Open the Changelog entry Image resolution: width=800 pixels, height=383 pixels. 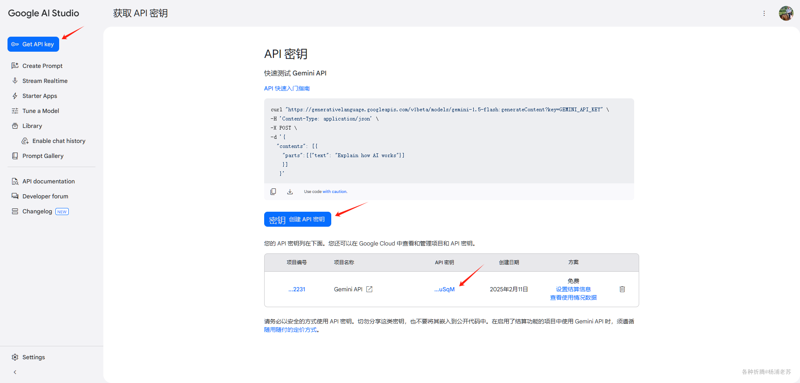[x=37, y=211]
